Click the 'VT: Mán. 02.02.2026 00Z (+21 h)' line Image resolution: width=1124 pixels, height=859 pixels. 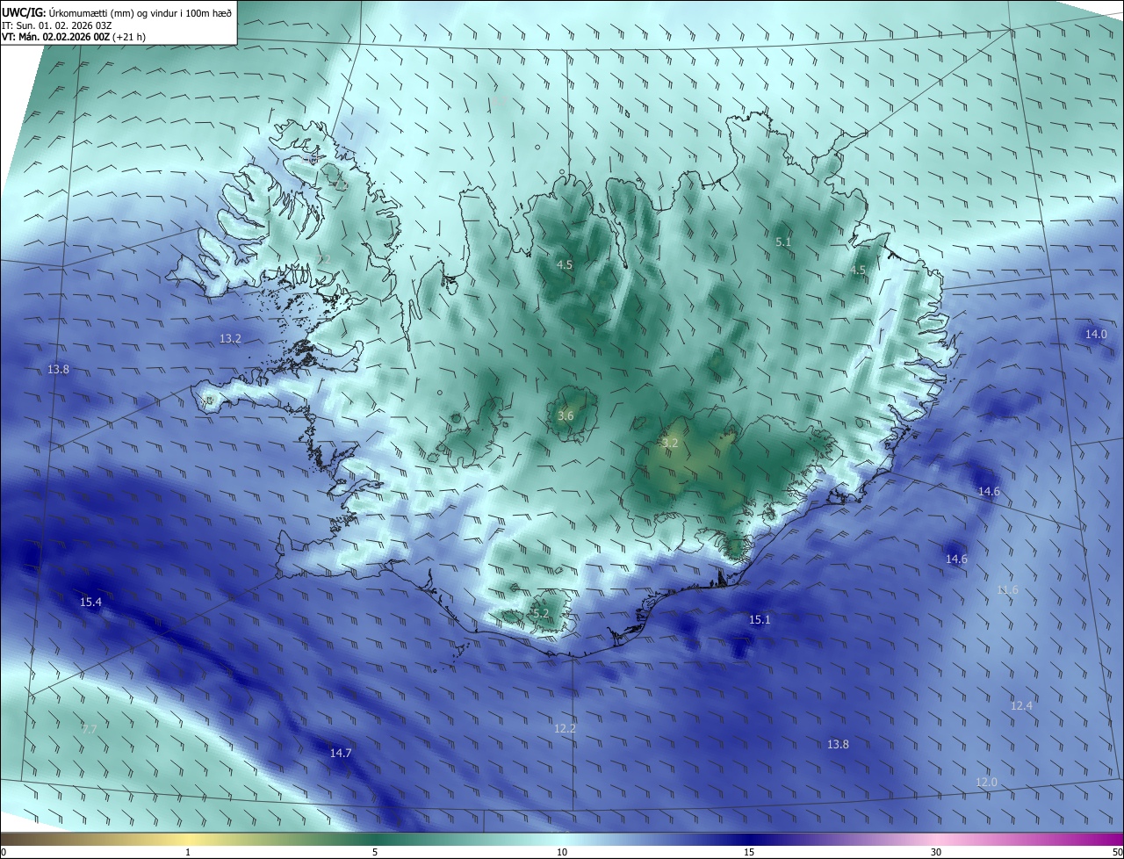74,37
